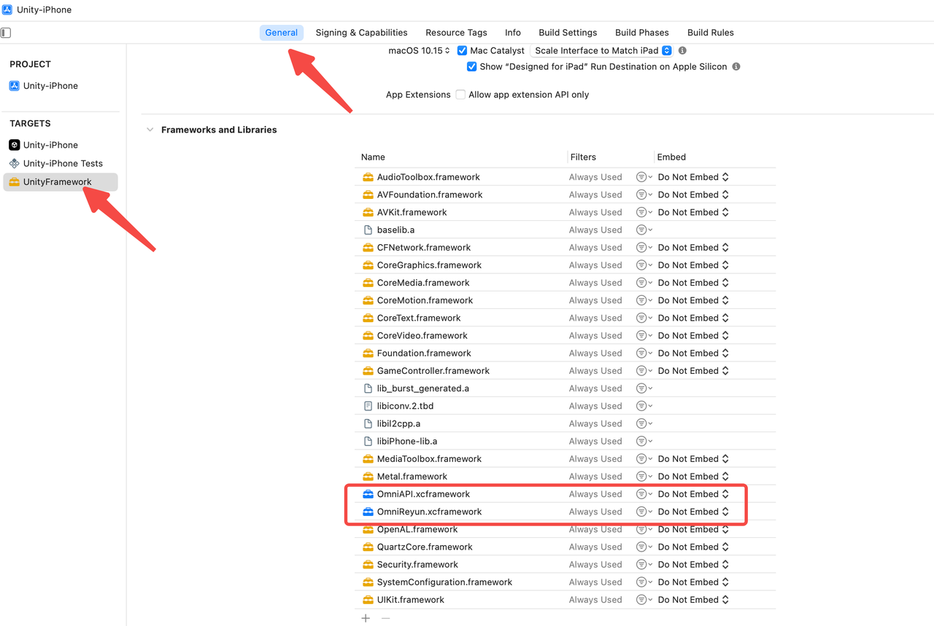Screen dimensions: 934x626
Task: Switch to the General tab
Action: click(x=282, y=33)
